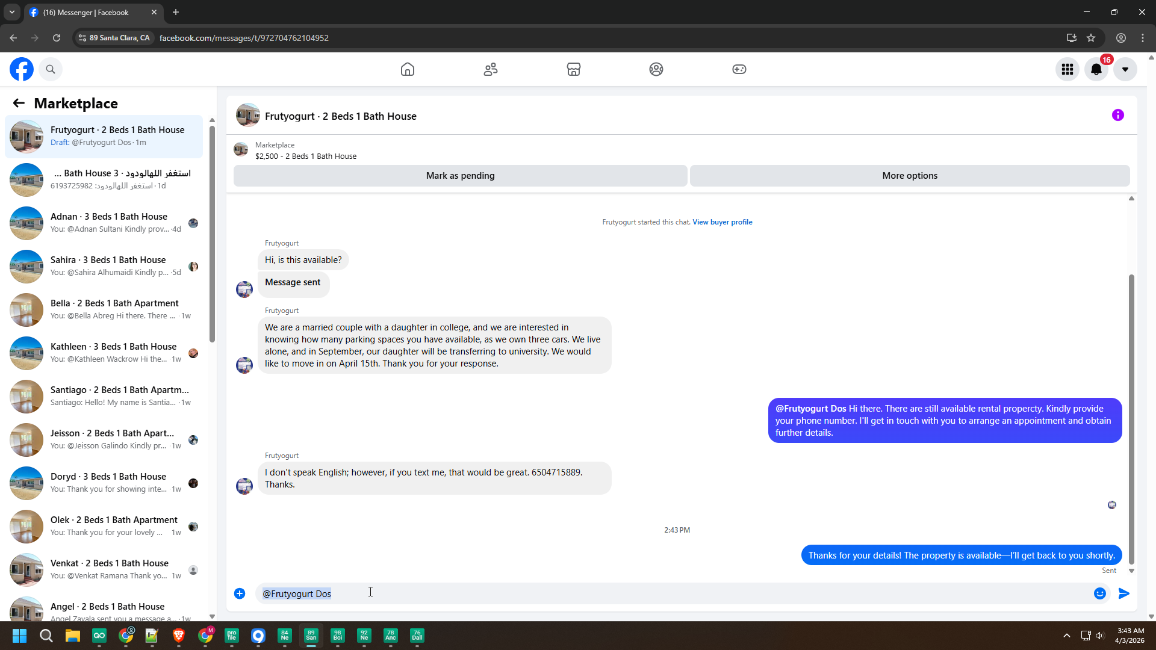This screenshot has width=1156, height=650.
Task: Reload the page with the refresh icon
Action: coord(57,38)
